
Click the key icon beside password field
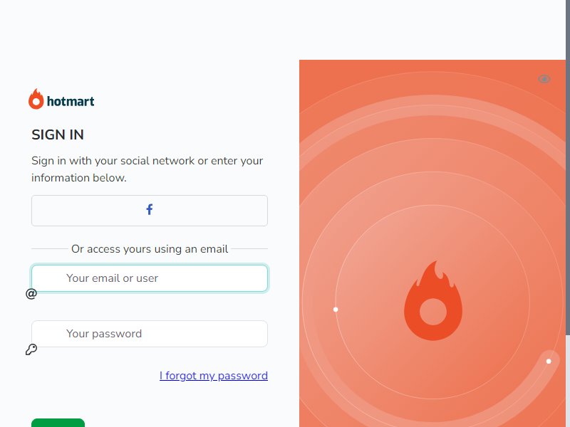pos(31,349)
